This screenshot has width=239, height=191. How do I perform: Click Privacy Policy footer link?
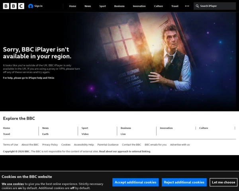(x=50, y=144)
